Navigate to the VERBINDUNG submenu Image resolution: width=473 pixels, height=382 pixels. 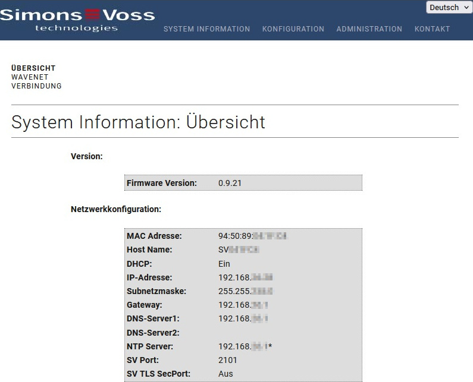(36, 86)
